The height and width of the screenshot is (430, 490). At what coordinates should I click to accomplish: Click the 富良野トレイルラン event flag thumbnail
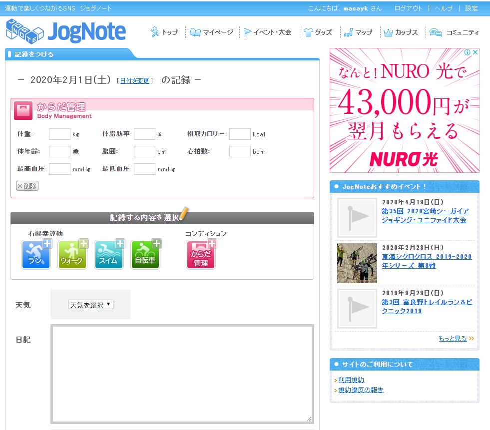click(x=357, y=309)
